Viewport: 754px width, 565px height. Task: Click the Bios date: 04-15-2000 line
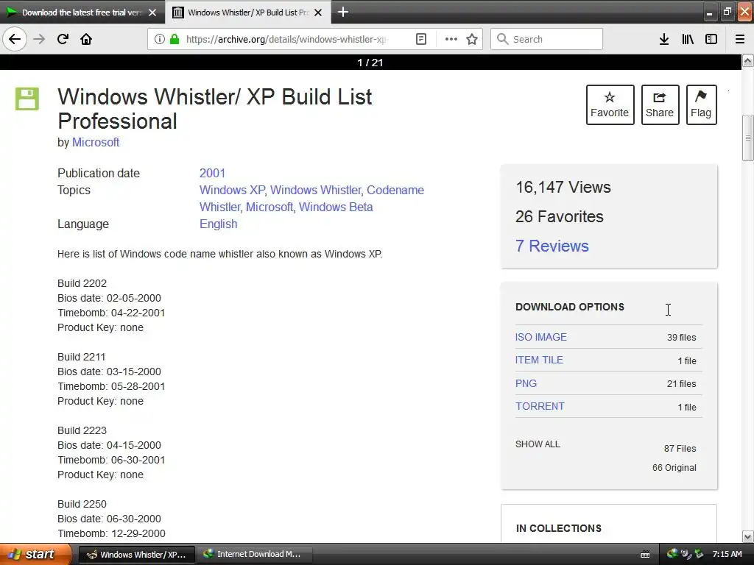point(109,445)
